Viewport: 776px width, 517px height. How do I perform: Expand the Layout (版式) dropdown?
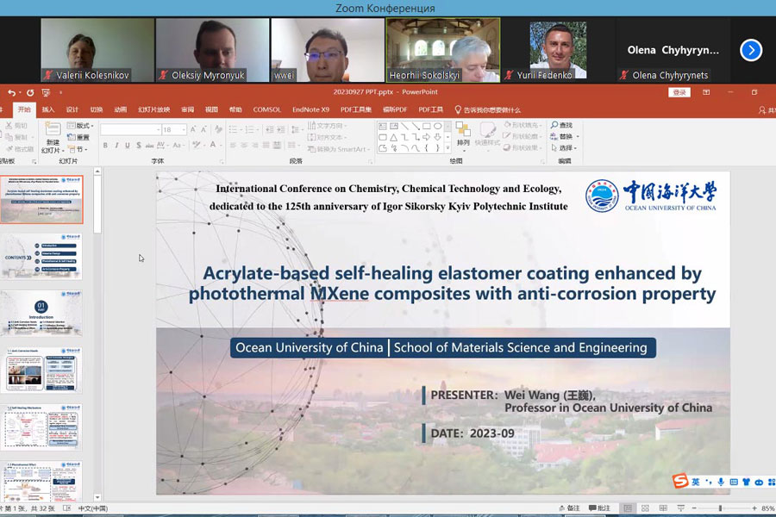(x=84, y=126)
